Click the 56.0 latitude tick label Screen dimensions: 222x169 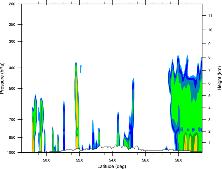click(x=146, y=160)
